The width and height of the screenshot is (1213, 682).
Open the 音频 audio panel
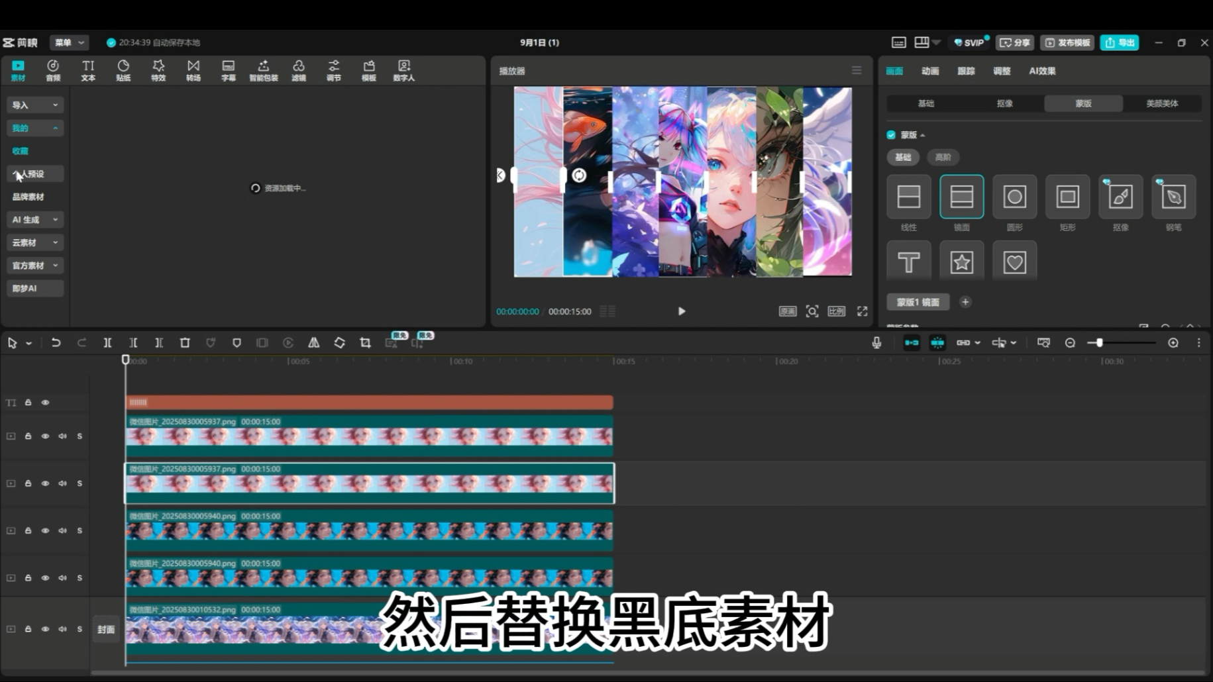coord(53,70)
